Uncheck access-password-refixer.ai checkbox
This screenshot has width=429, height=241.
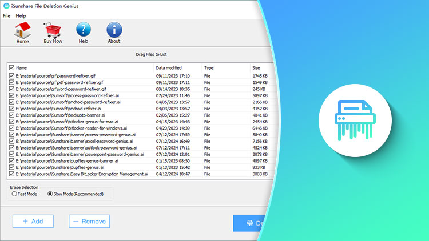[11, 95]
